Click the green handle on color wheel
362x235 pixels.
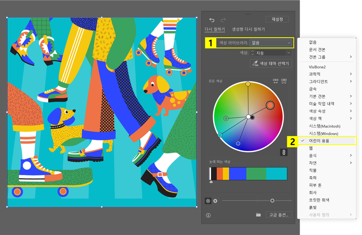[226, 118]
